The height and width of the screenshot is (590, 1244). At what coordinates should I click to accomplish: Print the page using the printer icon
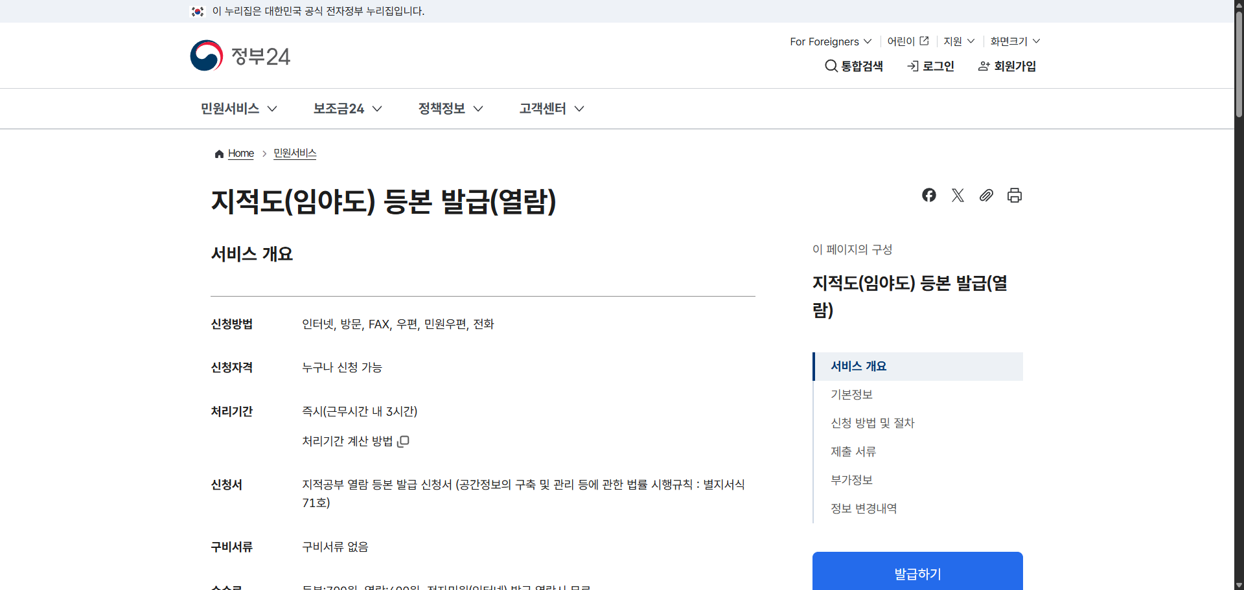tap(1014, 195)
